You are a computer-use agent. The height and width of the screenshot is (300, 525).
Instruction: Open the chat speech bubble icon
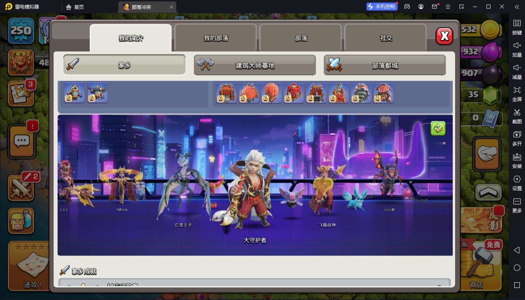pos(21,141)
